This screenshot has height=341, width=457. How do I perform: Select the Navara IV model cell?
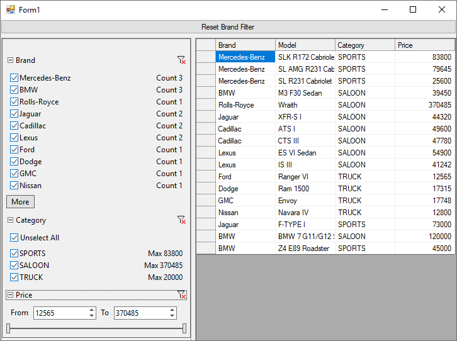coord(305,212)
